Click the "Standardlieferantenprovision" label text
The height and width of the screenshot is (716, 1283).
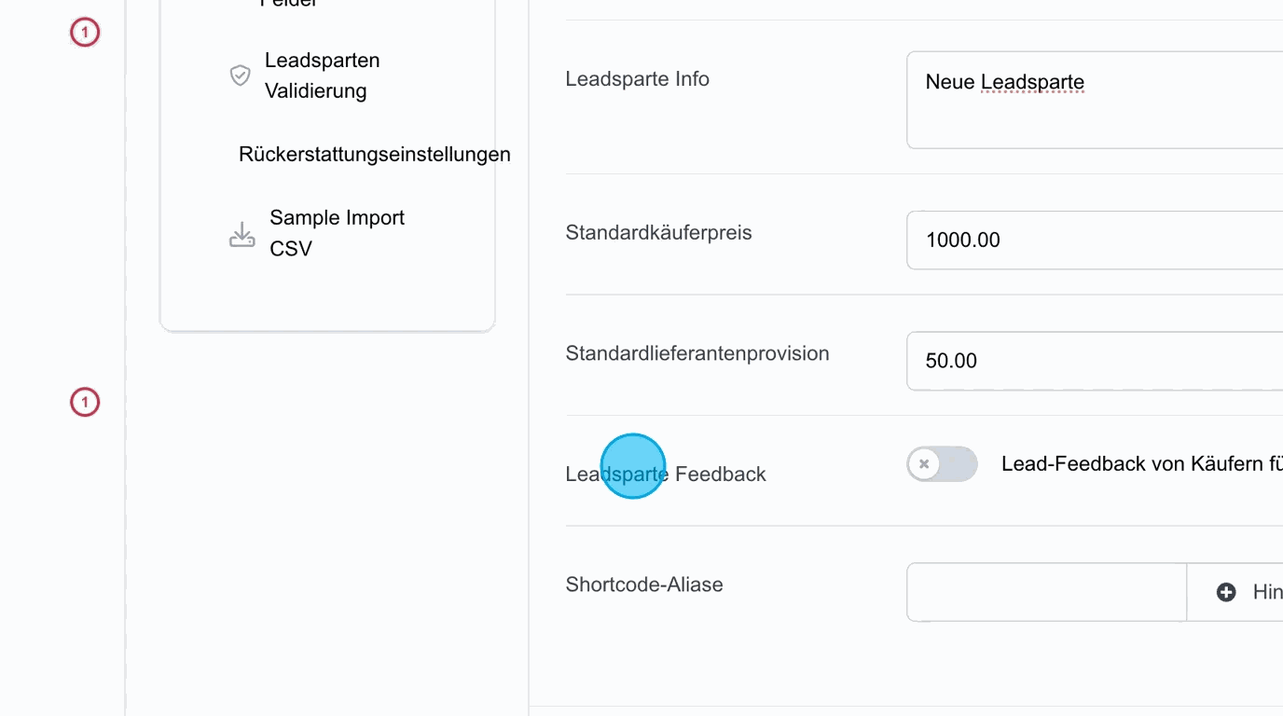point(697,354)
